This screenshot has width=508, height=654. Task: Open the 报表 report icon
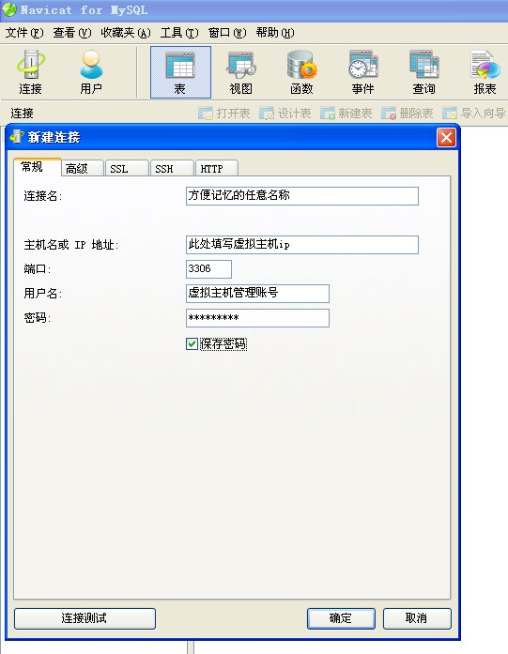tap(485, 72)
